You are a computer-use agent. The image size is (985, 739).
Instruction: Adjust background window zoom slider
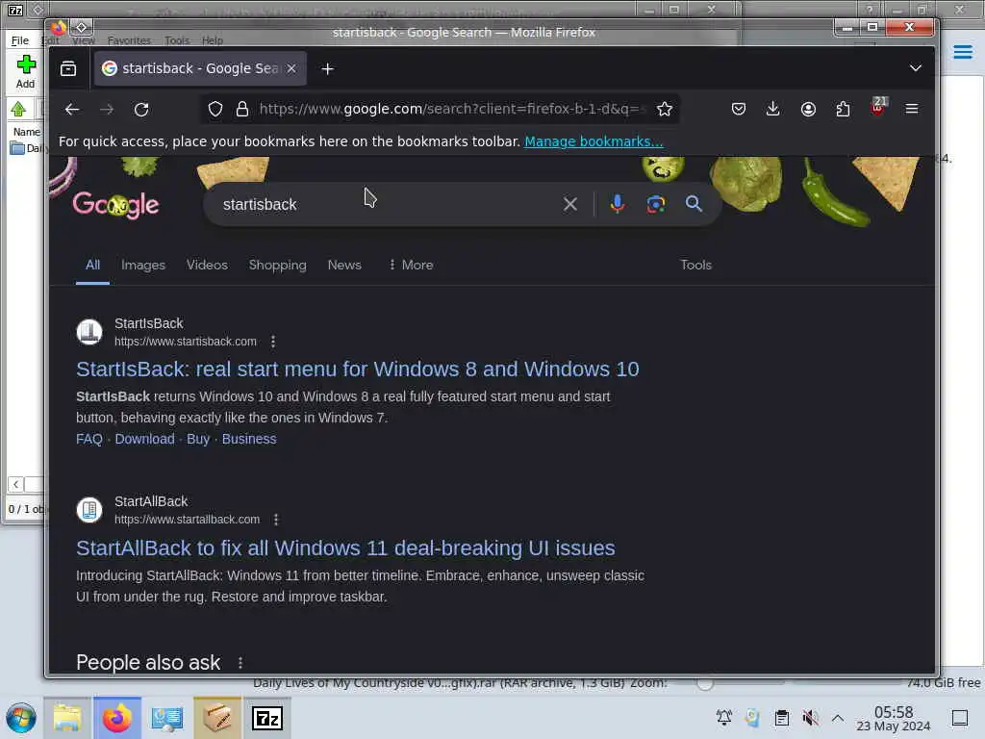click(705, 683)
